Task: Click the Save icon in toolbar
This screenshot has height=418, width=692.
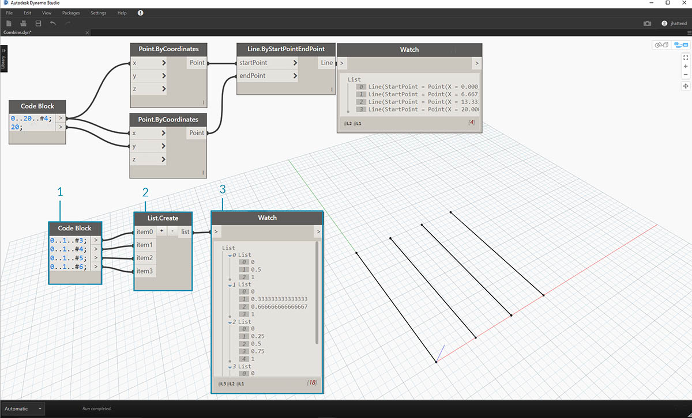Action: click(x=38, y=23)
